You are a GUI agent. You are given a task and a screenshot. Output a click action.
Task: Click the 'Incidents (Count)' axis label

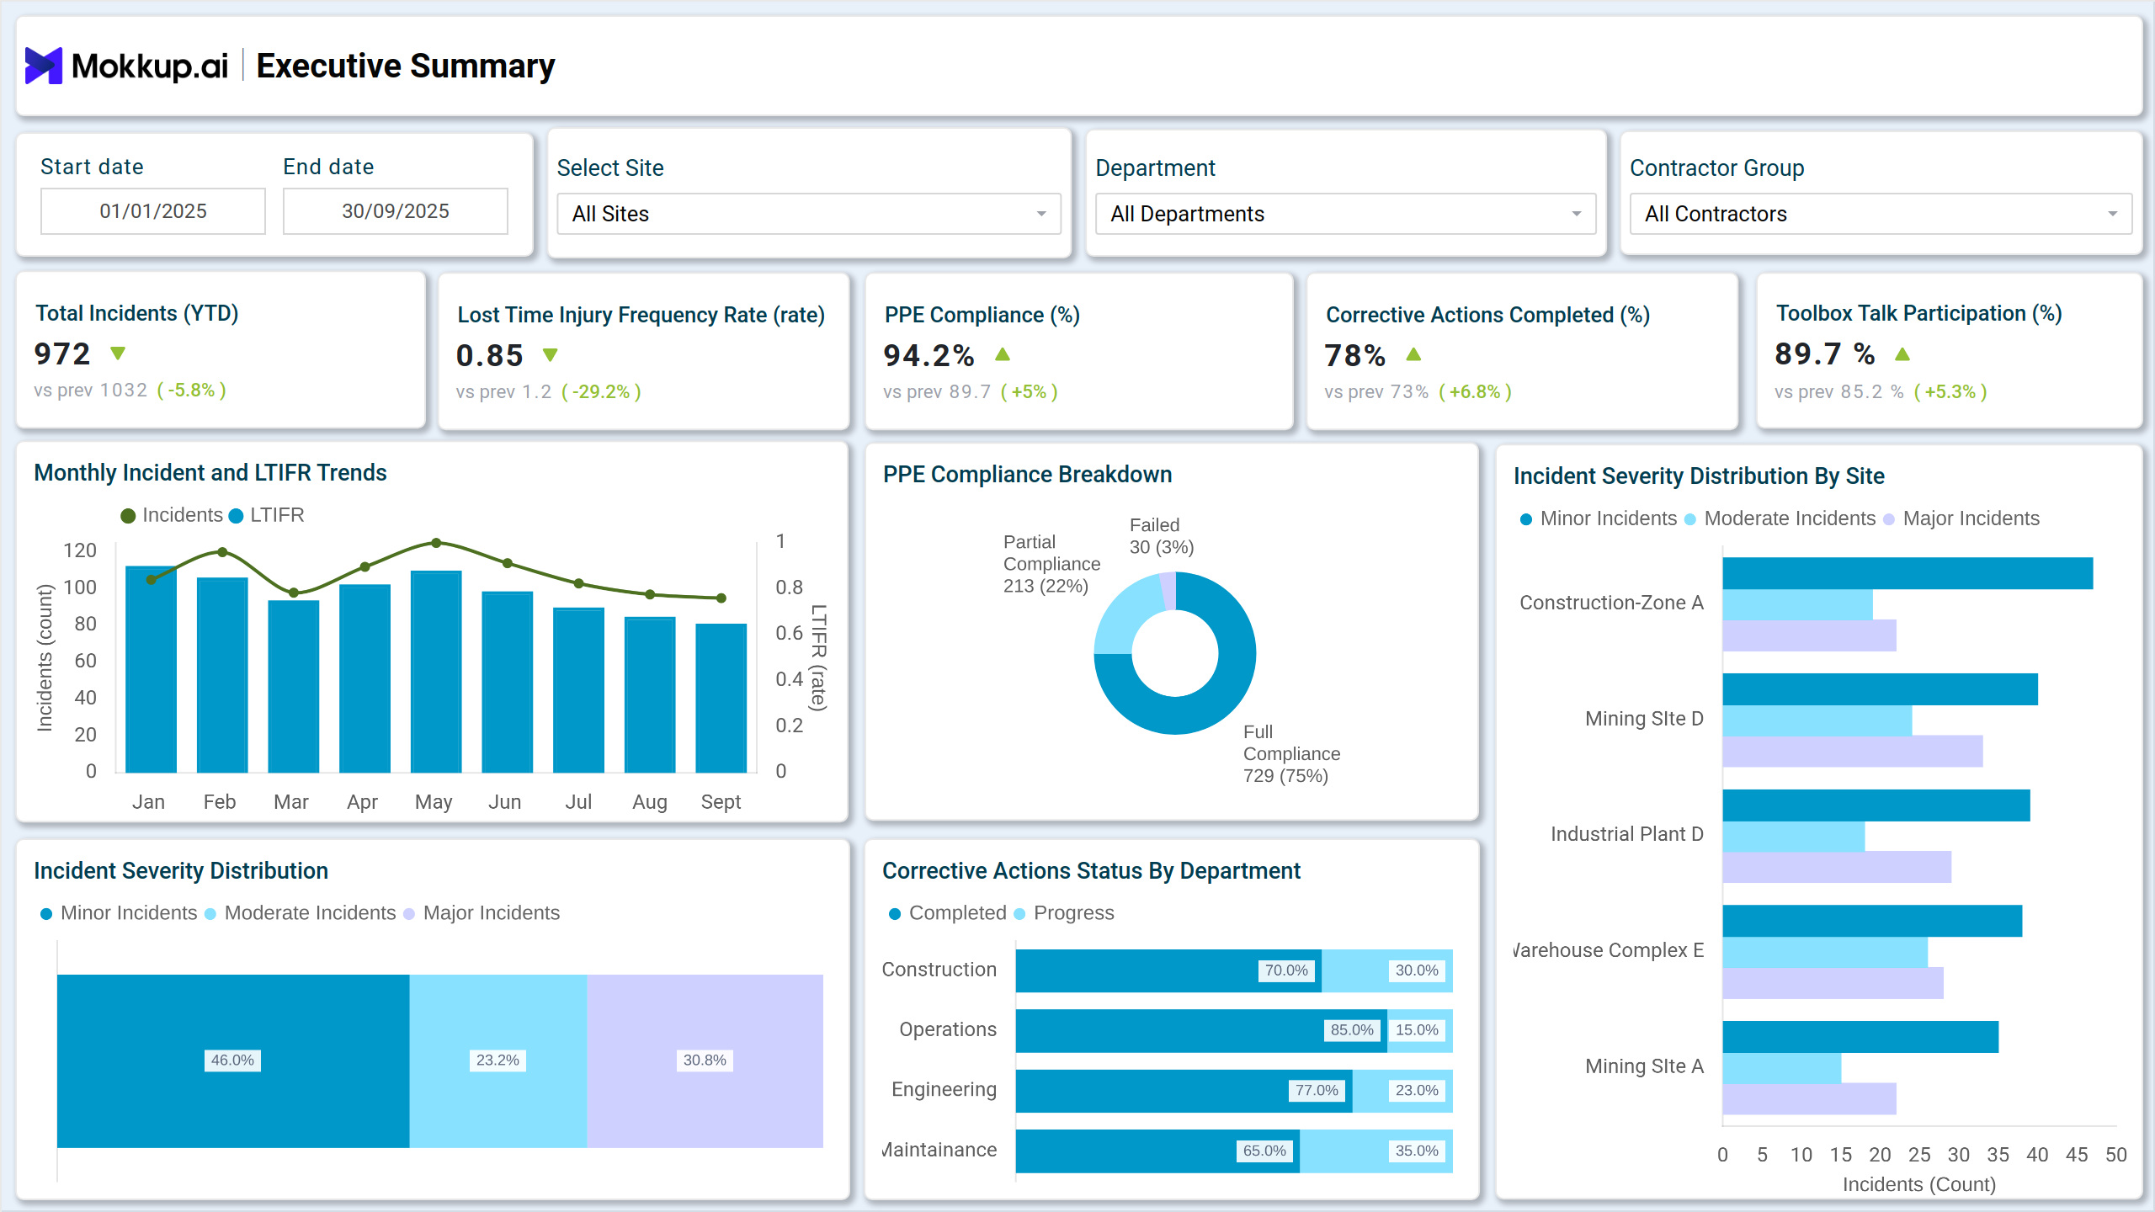point(1919,1184)
